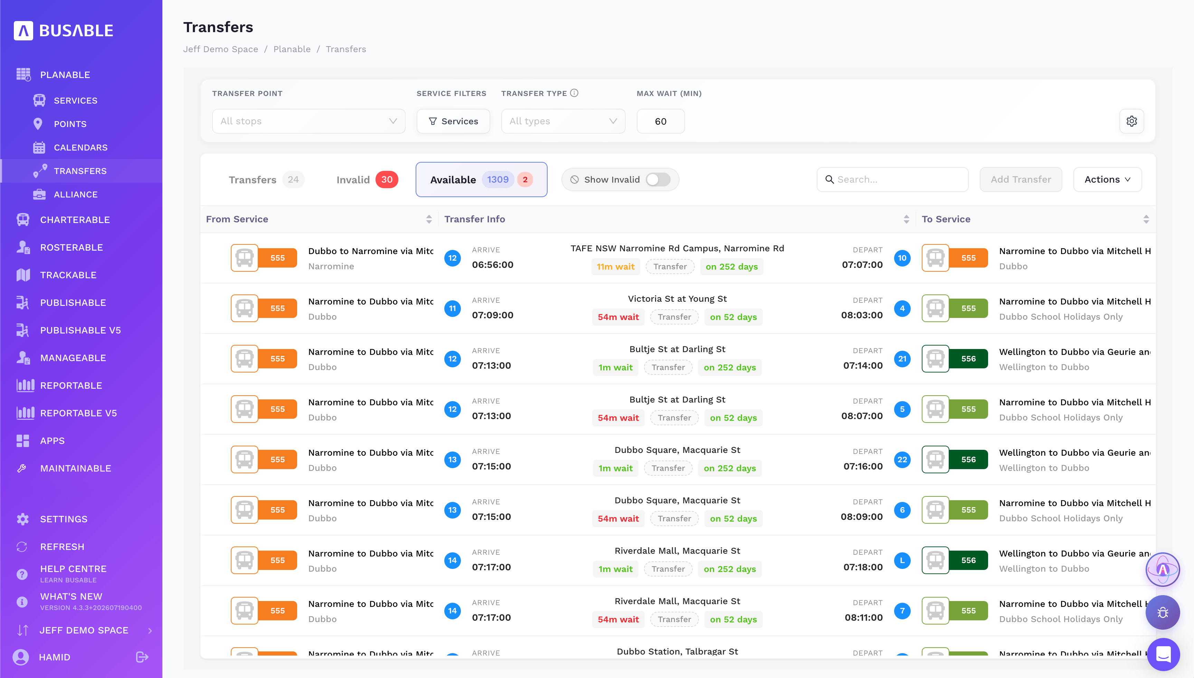The width and height of the screenshot is (1194, 678).
Task: Go to Planable breadcrumb link
Action: (292, 49)
